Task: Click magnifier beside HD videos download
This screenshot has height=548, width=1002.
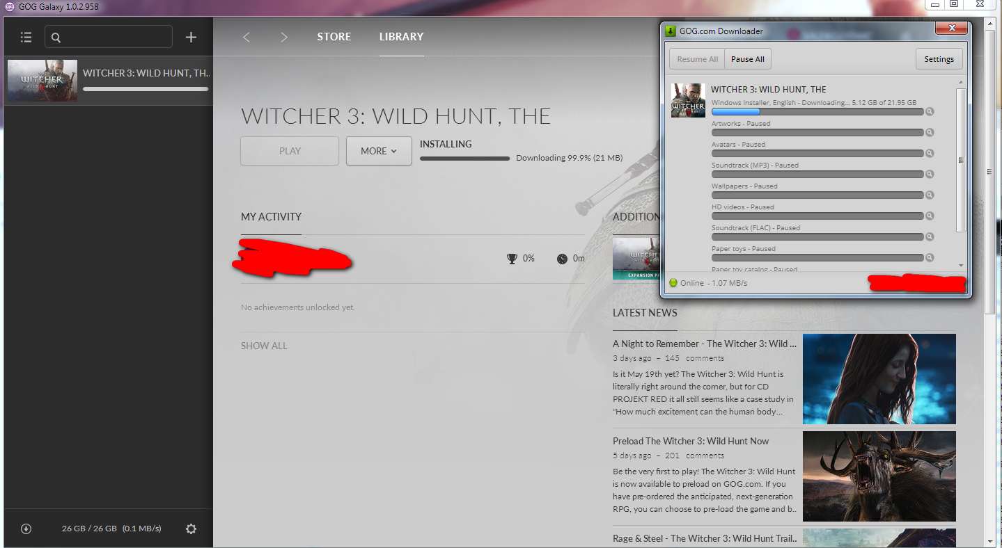Action: (930, 216)
